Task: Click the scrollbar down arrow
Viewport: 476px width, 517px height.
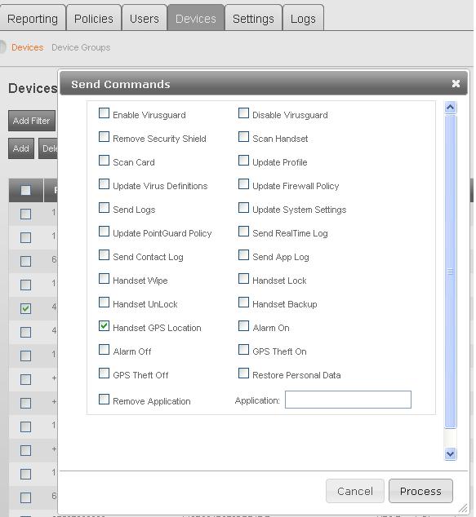Action: (x=450, y=454)
